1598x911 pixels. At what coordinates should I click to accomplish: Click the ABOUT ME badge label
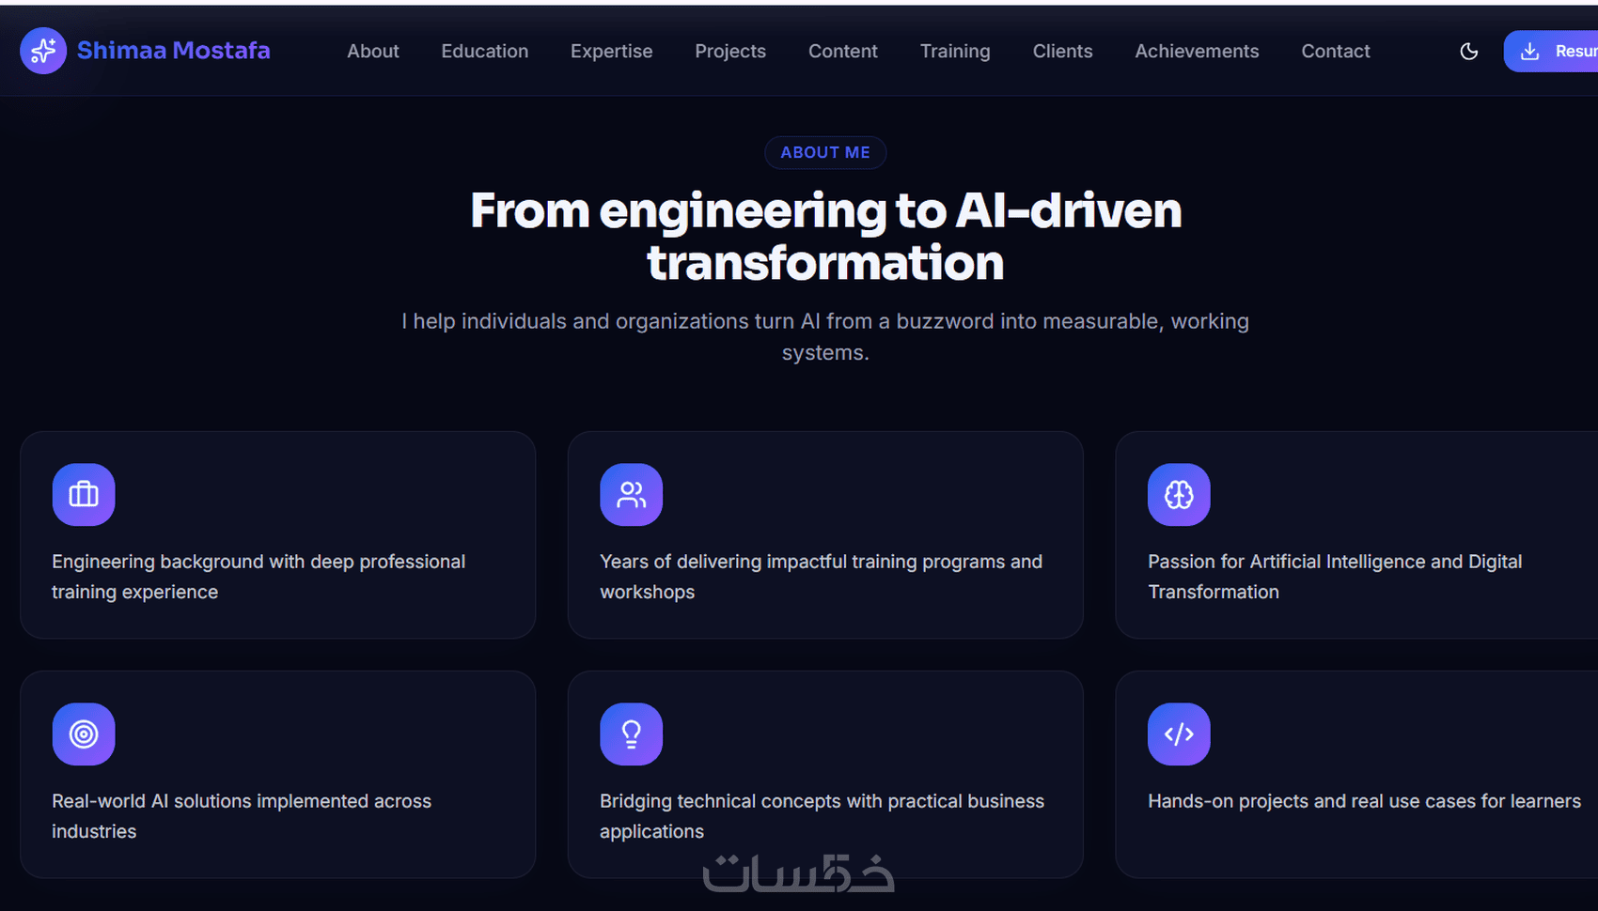(825, 152)
